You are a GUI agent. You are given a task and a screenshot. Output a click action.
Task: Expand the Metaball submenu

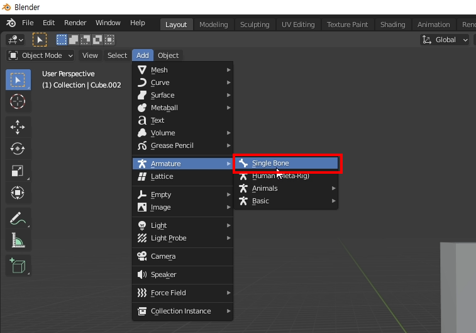pyautogui.click(x=183, y=108)
